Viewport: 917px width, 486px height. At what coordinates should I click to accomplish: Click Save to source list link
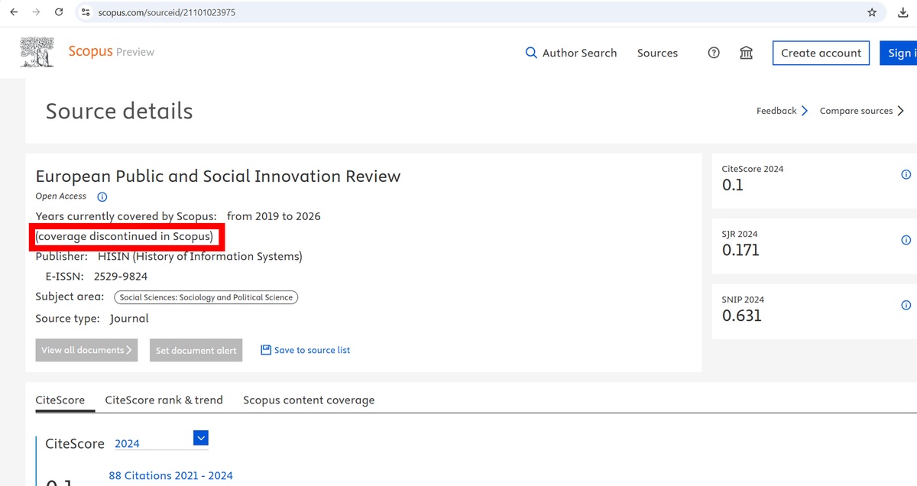click(306, 350)
